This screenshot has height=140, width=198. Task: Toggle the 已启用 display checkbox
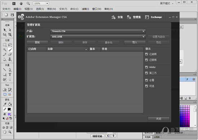coord(147,54)
